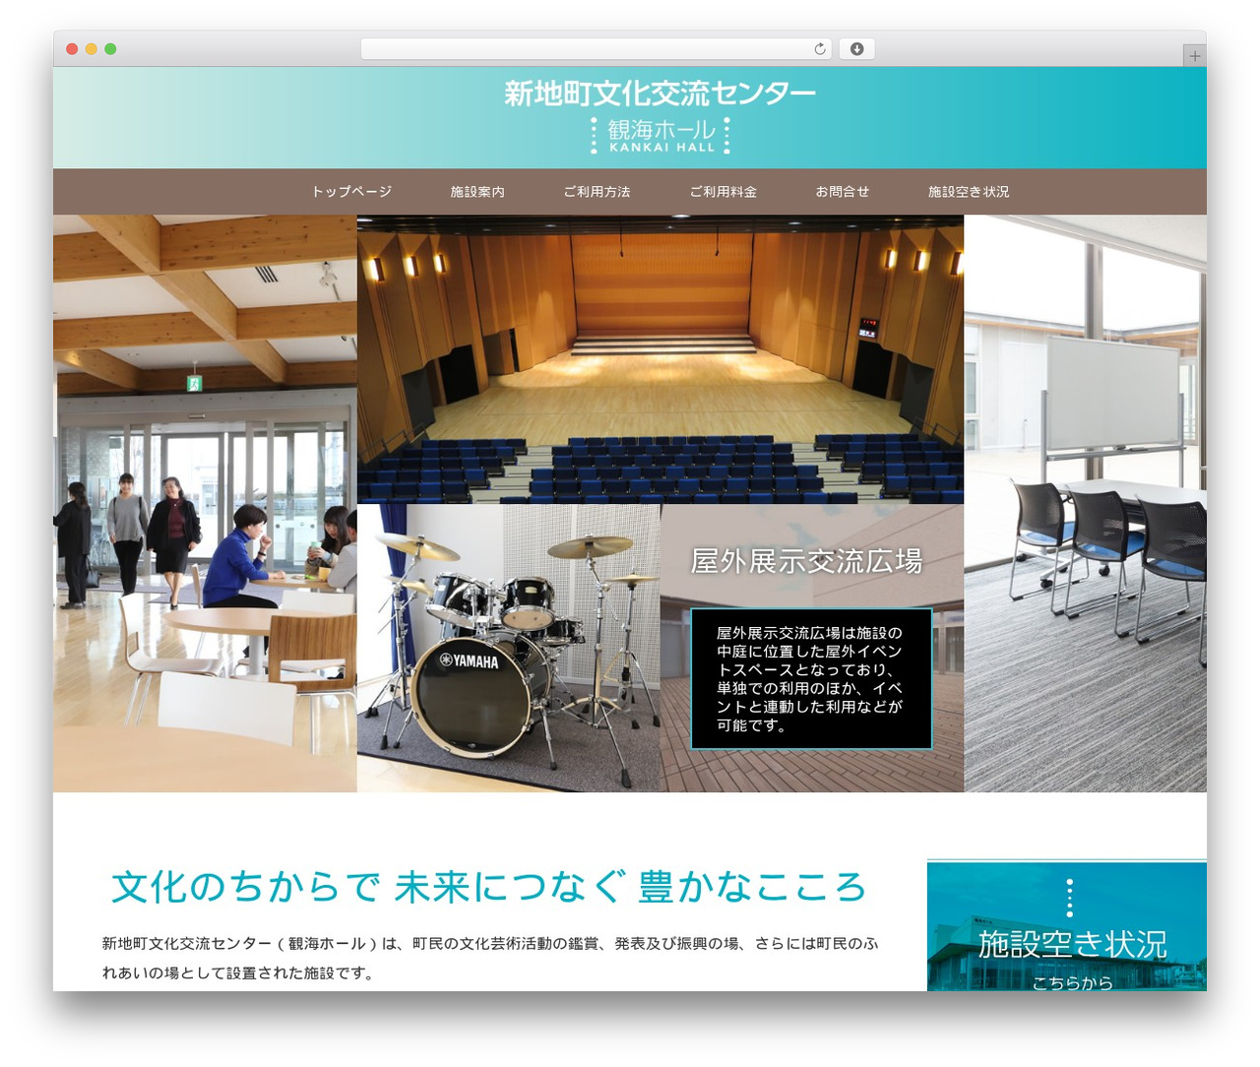Open the lobby cafe photo with people
1260x1067 pixels.
pos(205,503)
